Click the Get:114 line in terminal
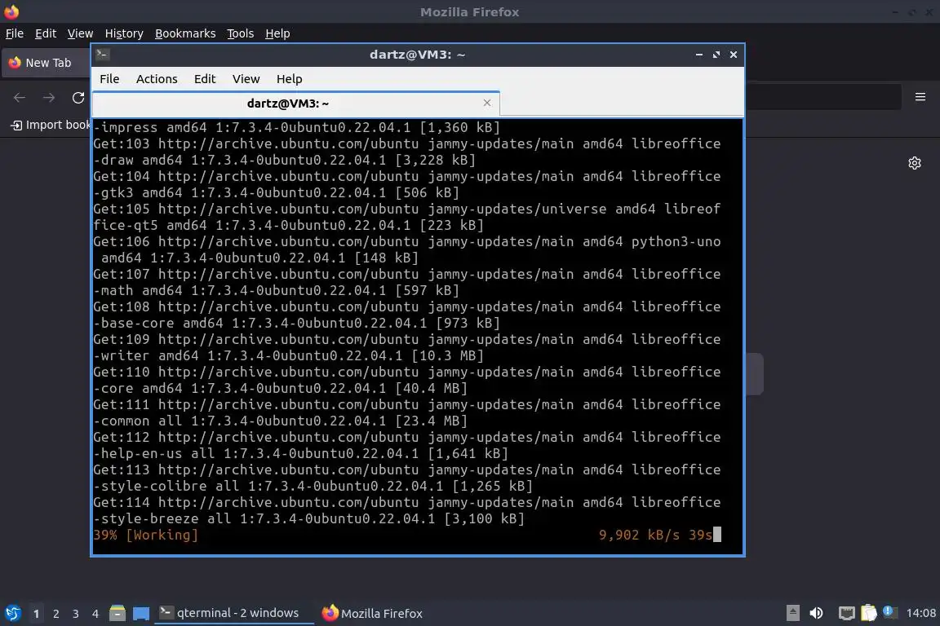Screen dimensions: 940x626 tap(406, 503)
